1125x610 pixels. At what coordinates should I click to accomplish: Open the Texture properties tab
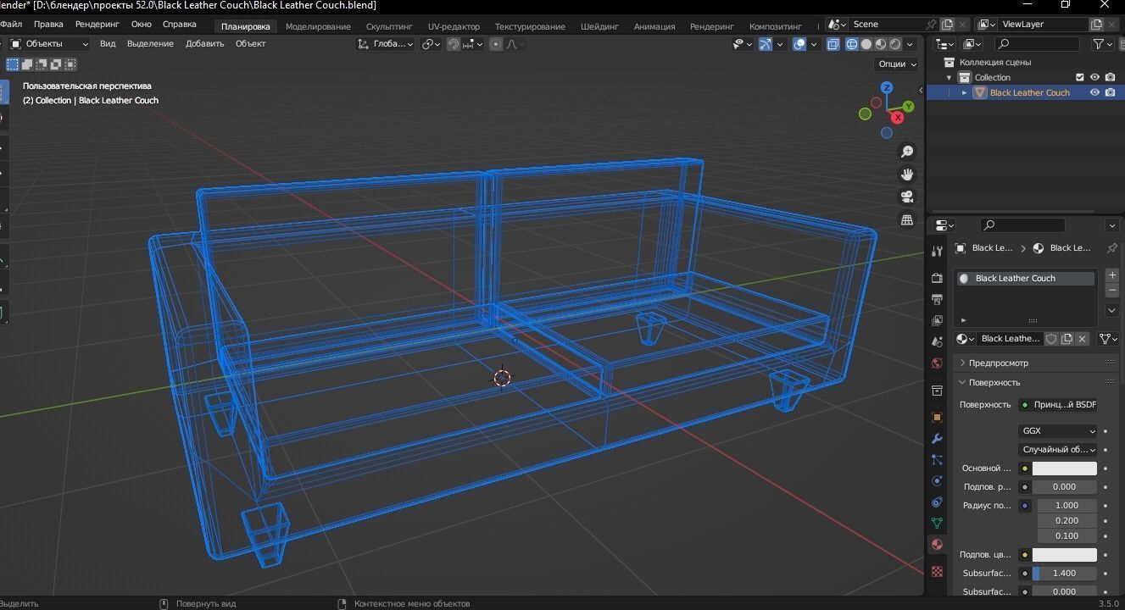(x=937, y=571)
